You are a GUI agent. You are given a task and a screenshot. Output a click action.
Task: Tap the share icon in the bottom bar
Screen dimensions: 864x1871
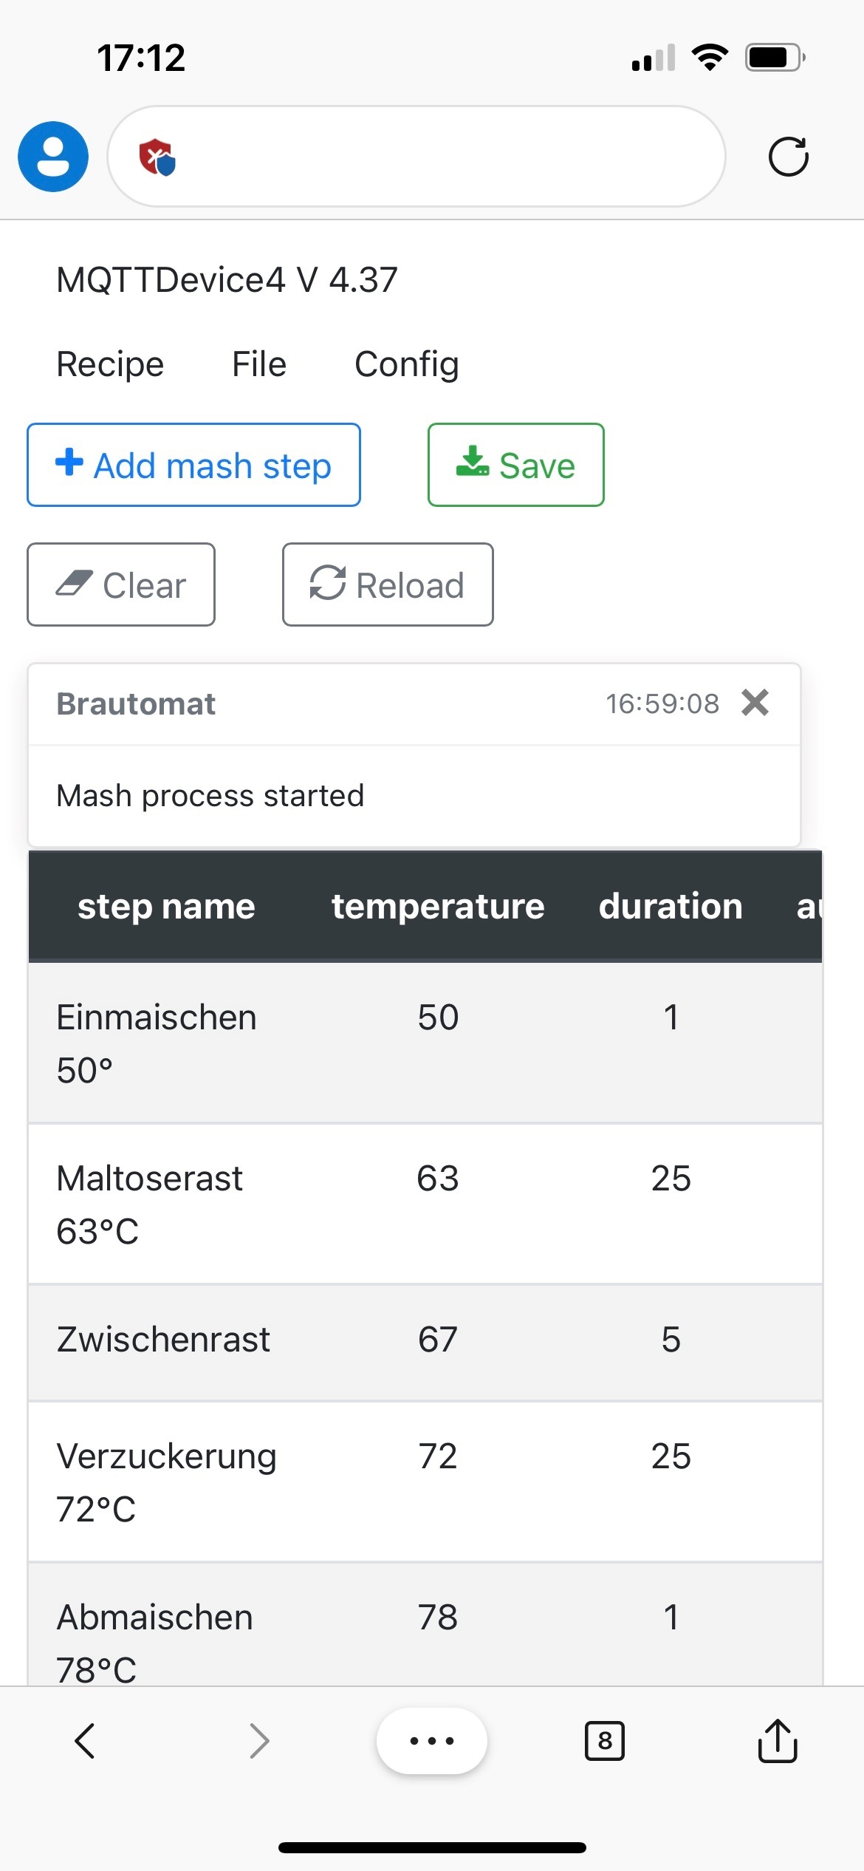777,1740
